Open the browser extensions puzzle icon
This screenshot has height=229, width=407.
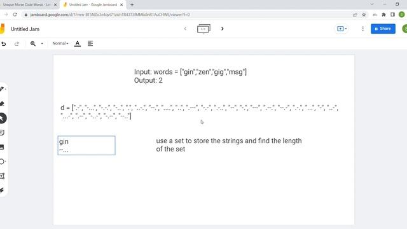click(384, 15)
